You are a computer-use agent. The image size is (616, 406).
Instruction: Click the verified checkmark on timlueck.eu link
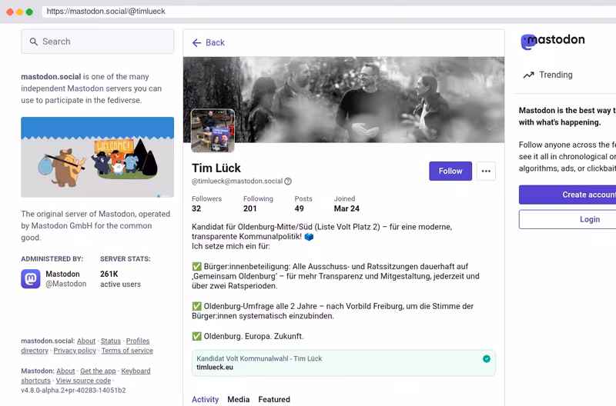point(487,359)
